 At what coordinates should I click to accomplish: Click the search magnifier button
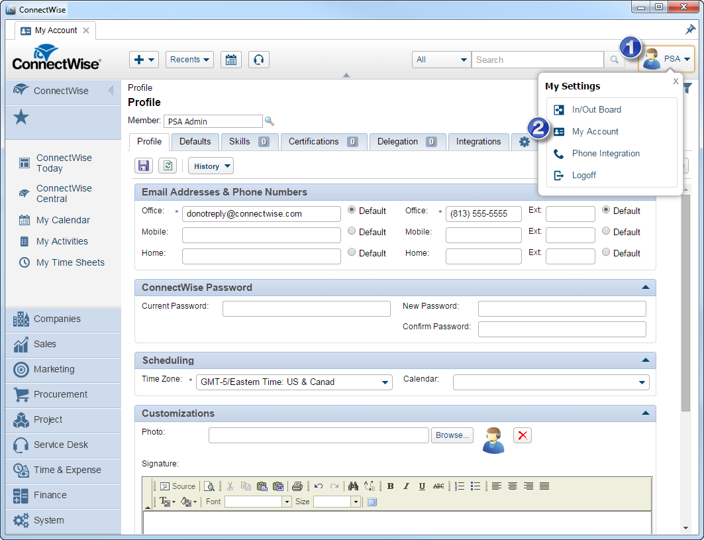pyautogui.click(x=614, y=60)
